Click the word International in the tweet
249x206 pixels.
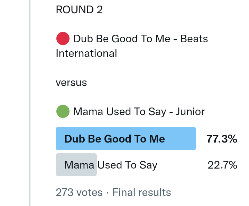click(86, 53)
